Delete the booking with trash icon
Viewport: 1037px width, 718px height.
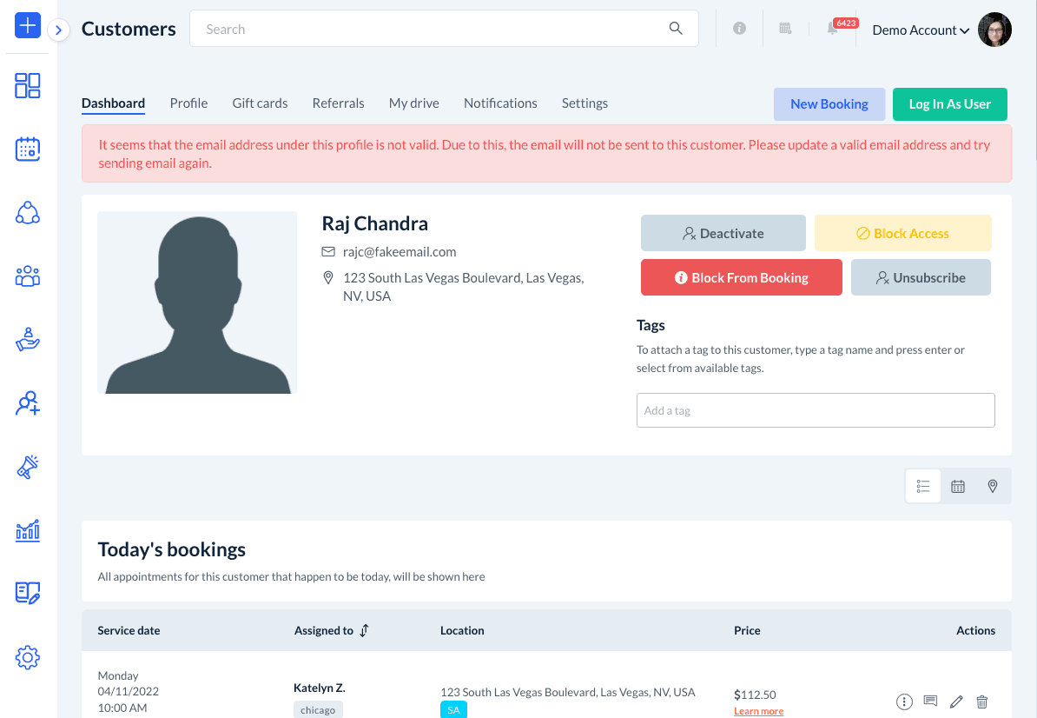pyautogui.click(x=982, y=701)
